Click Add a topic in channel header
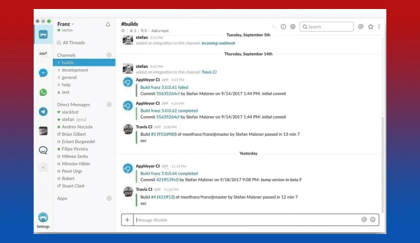The width and height of the screenshot is (420, 243). [x=160, y=31]
